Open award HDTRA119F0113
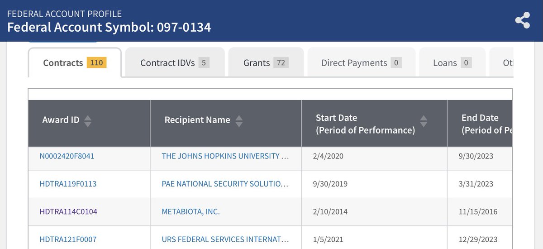The image size is (543, 249). pyautogui.click(x=68, y=184)
